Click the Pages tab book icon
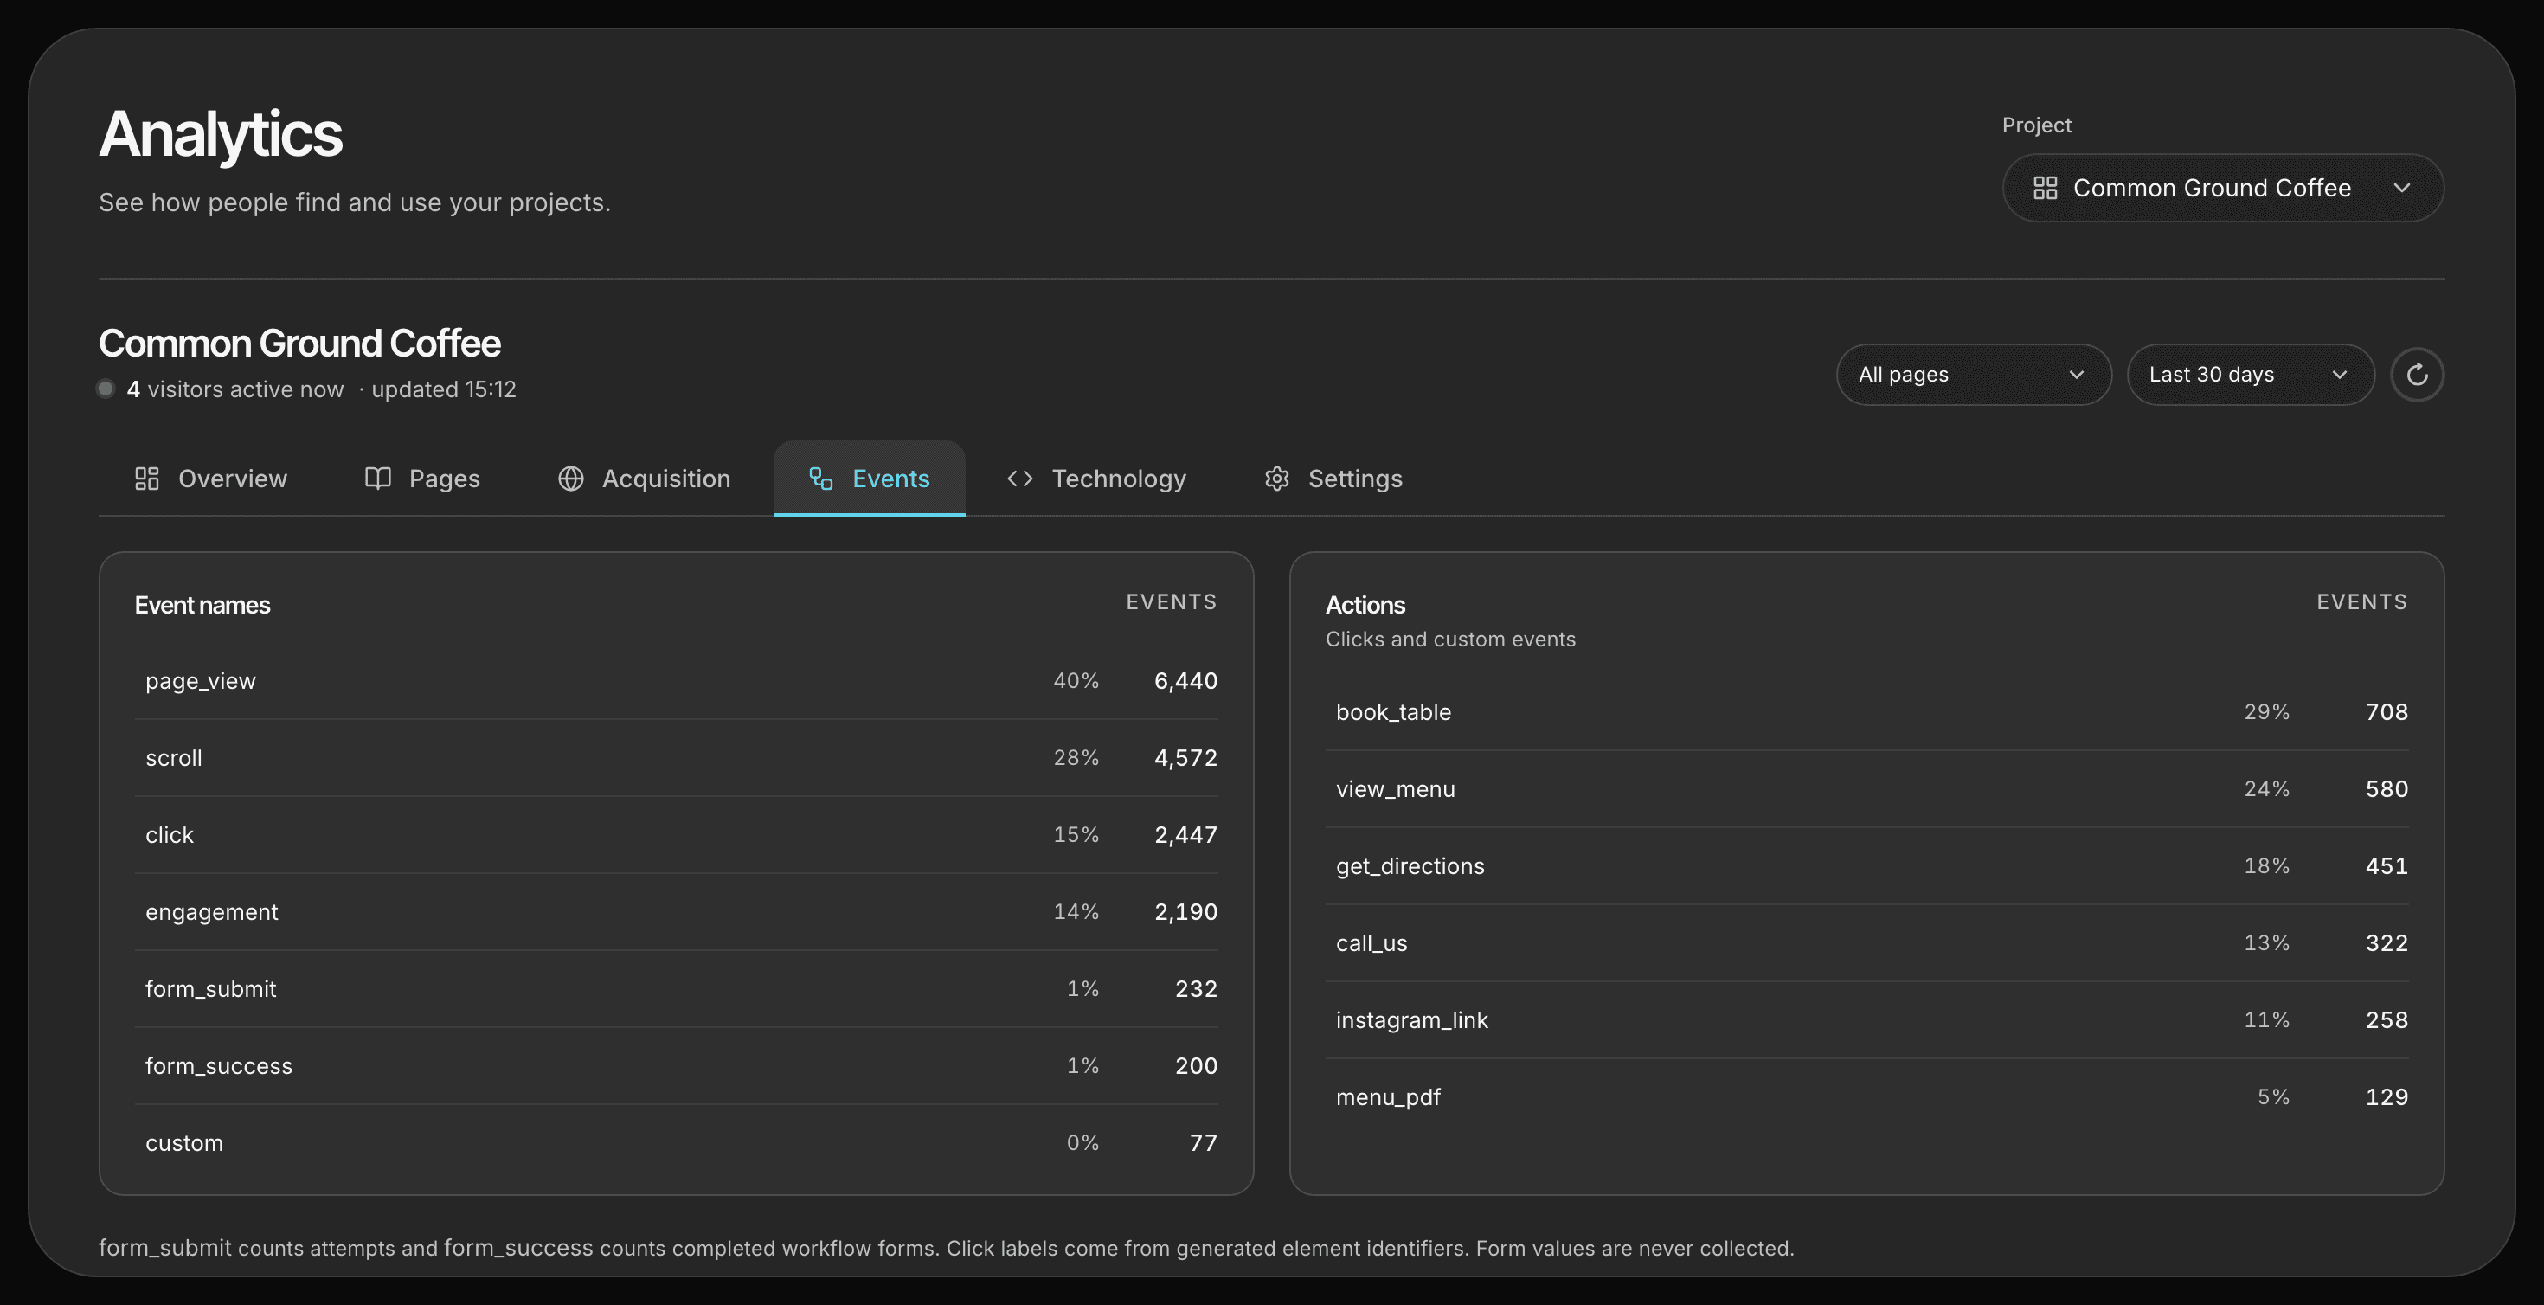Image resolution: width=2544 pixels, height=1305 pixels. pos(378,479)
